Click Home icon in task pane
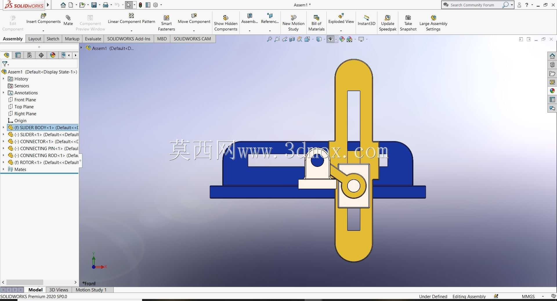 (x=552, y=56)
